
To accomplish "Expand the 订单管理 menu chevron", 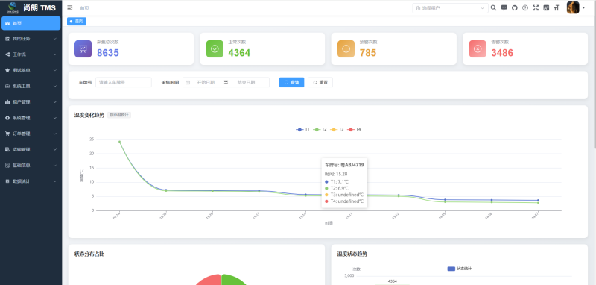I will pyautogui.click(x=55, y=134).
